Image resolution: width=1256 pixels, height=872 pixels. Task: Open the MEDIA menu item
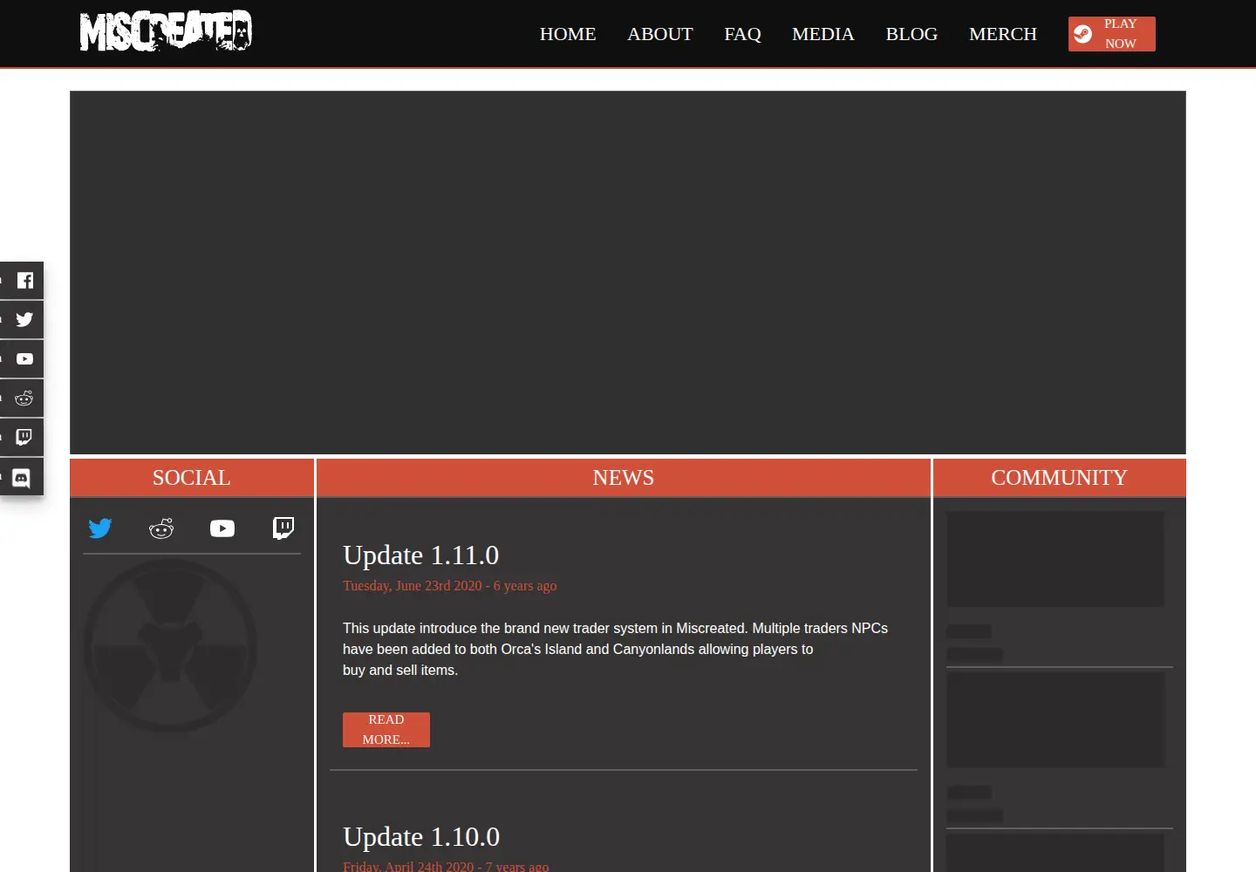[x=823, y=34]
